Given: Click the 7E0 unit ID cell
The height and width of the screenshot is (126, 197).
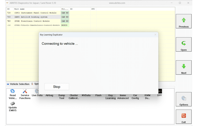Looking at the screenshot, I should [10, 21].
